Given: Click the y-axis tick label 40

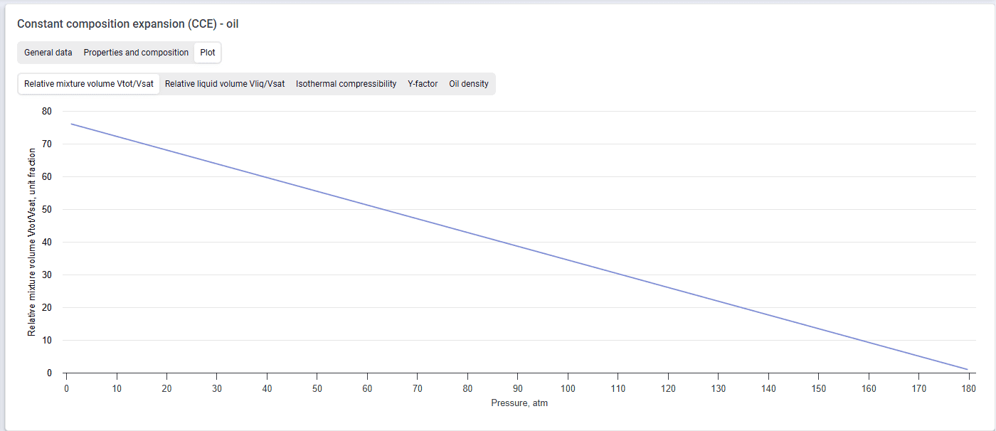Looking at the screenshot, I should pos(47,242).
